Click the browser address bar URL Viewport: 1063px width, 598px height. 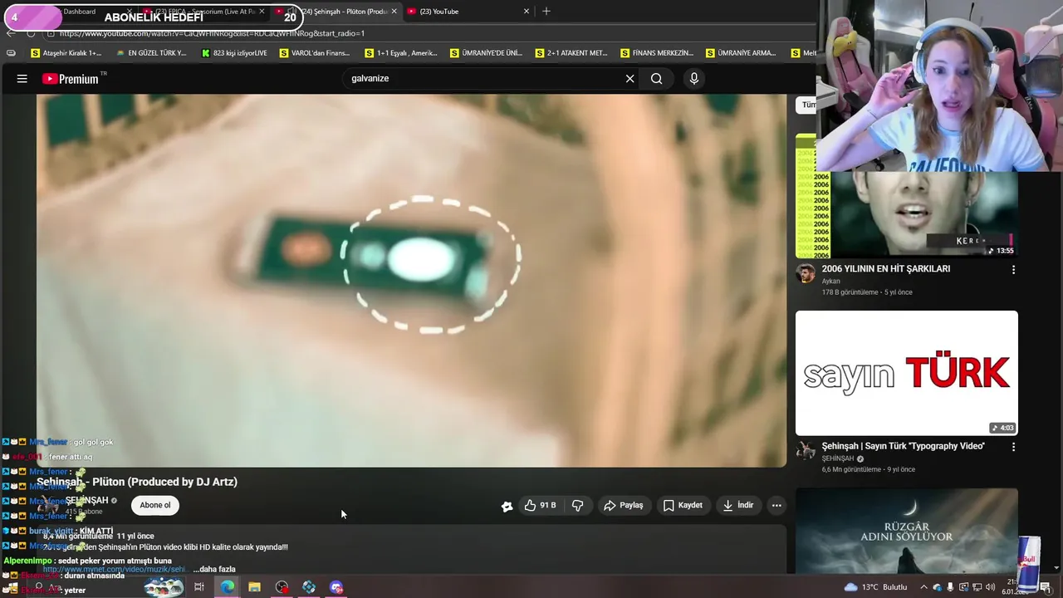(x=212, y=33)
